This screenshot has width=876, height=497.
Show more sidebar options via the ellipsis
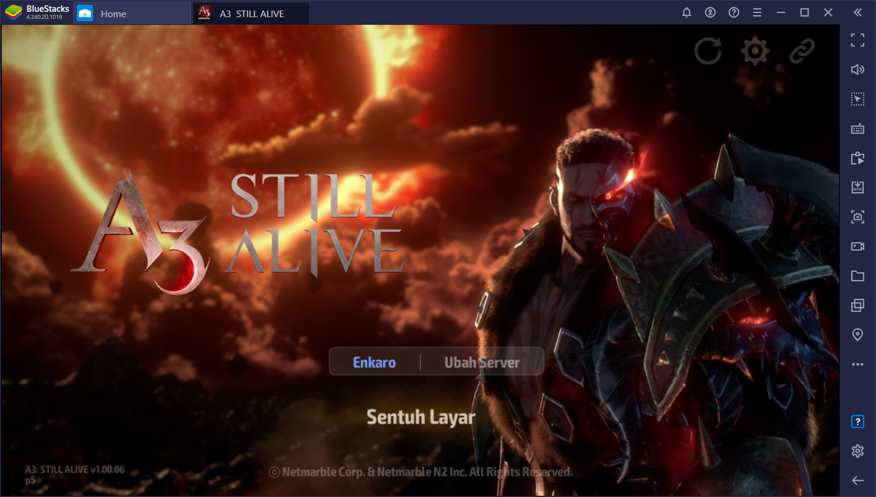858,364
